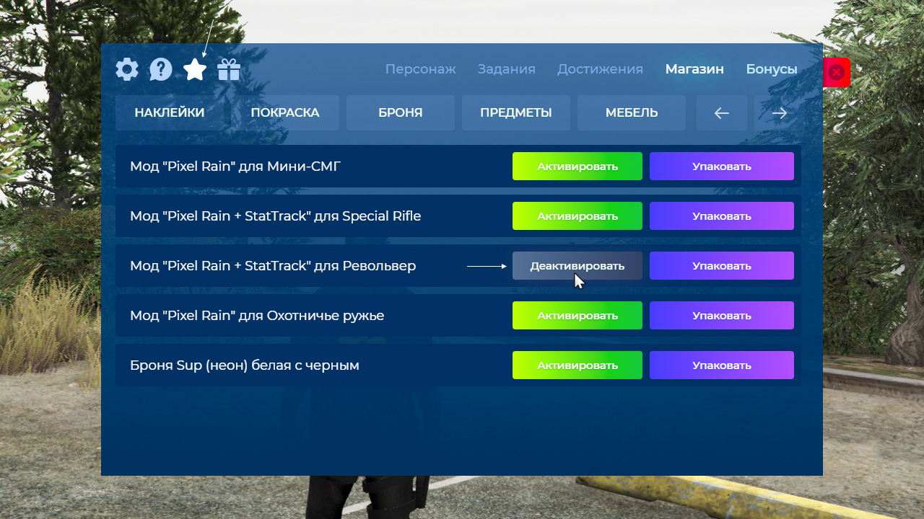
Task: Select the Охотничье ружье mod name text
Action: tap(257, 316)
